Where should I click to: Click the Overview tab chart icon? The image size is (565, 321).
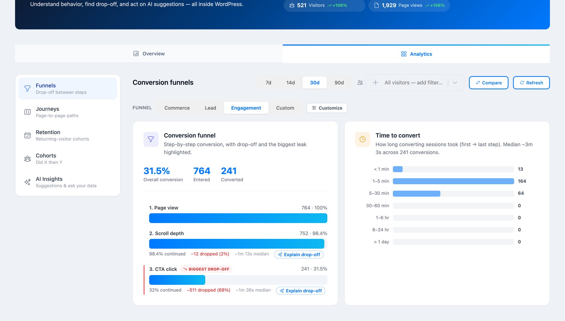(136, 53)
